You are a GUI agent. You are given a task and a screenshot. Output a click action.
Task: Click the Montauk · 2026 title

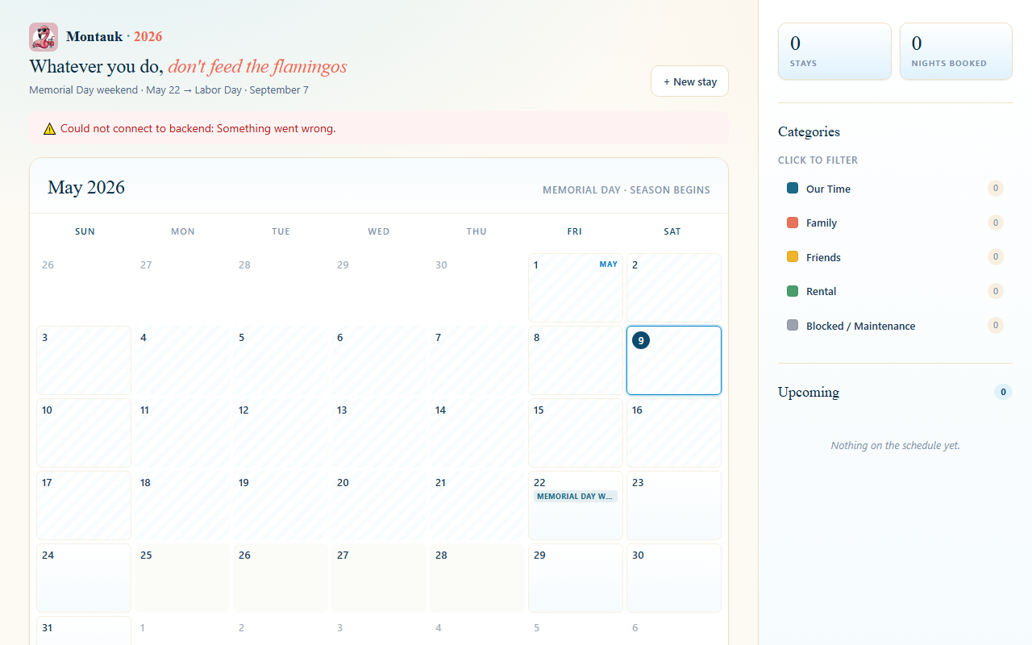coord(114,36)
